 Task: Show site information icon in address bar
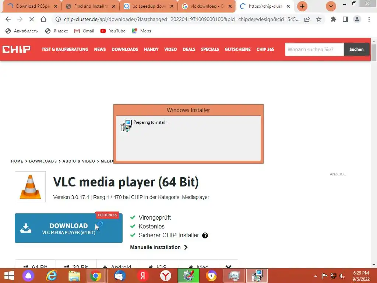[58, 19]
